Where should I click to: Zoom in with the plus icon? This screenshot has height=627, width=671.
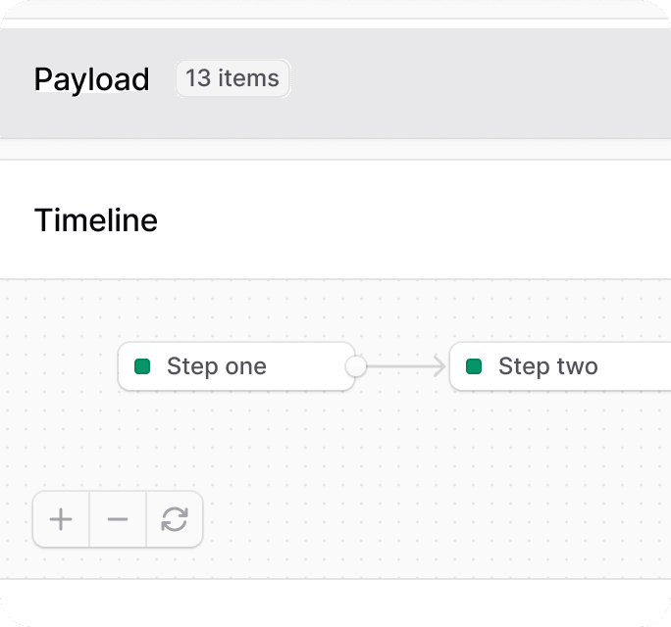coord(61,519)
